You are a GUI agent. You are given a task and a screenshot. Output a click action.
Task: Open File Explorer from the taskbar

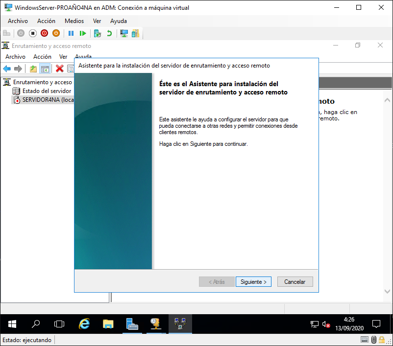(x=108, y=324)
